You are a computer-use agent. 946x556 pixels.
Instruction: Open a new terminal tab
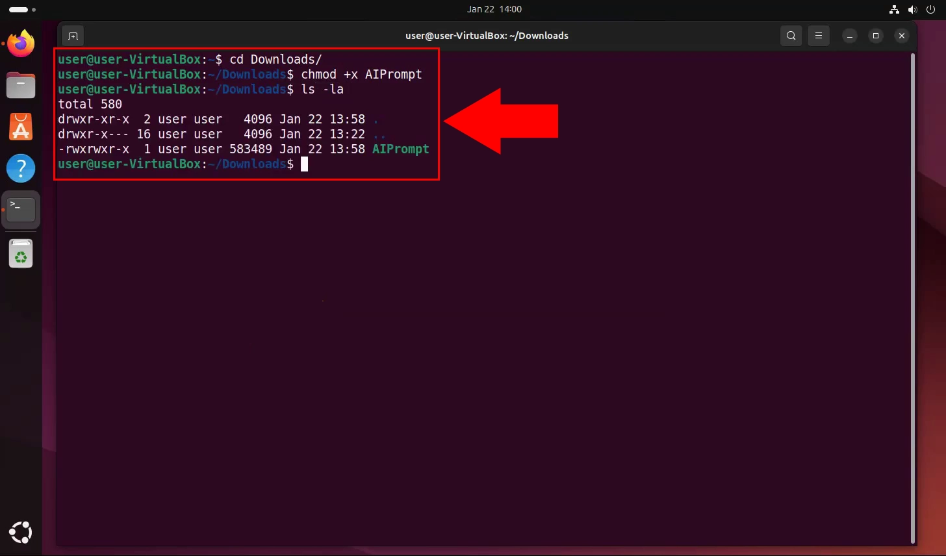(x=73, y=36)
